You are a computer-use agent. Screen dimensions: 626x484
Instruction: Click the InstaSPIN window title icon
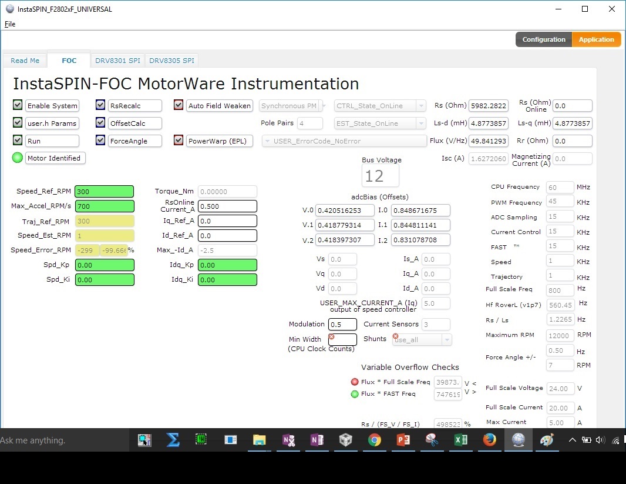coord(9,9)
